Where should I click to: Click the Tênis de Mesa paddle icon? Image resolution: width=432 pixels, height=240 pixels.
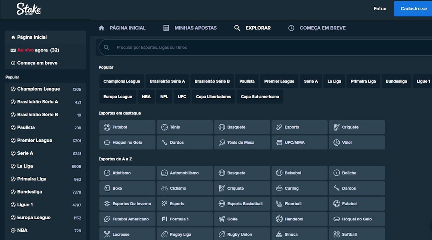(222, 143)
